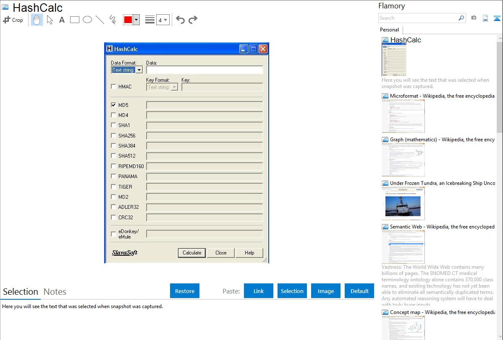This screenshot has height=340, width=503.
Task: Select the Crop tool
Action: (x=13, y=20)
